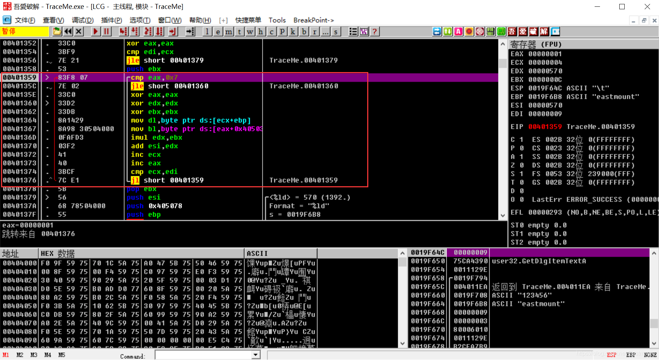The image size is (659, 360).
Task: Click the Execute Till Return icon
Action: pos(173,32)
